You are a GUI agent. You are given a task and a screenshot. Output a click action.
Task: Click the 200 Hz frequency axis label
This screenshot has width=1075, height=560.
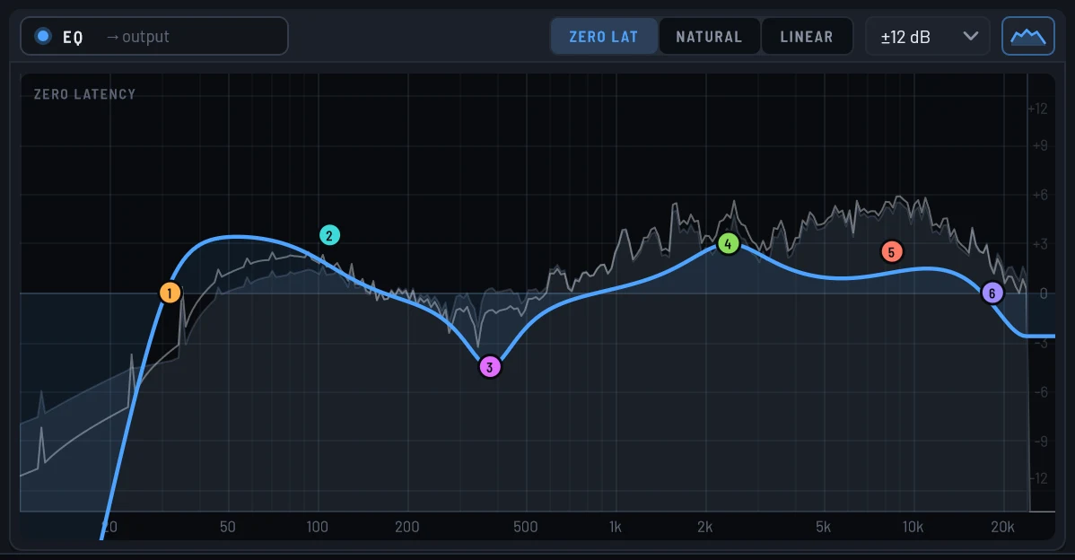tap(407, 527)
